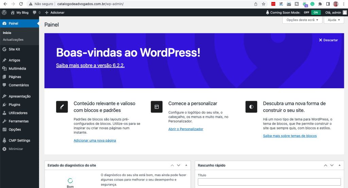Click Saiba mais sobre temas de blocos
The height and width of the screenshot is (188, 348).
coord(290,136)
